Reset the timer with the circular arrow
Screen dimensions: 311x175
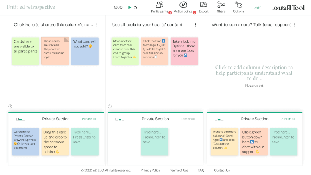(x=135, y=7)
